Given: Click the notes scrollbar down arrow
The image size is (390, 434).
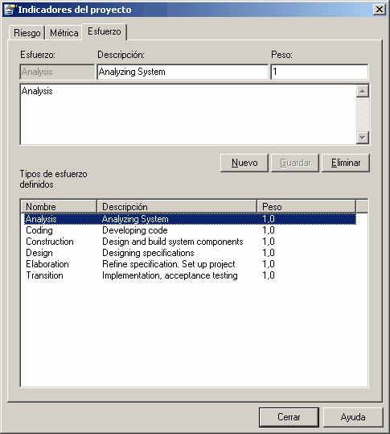Looking at the screenshot, I should 363,138.
